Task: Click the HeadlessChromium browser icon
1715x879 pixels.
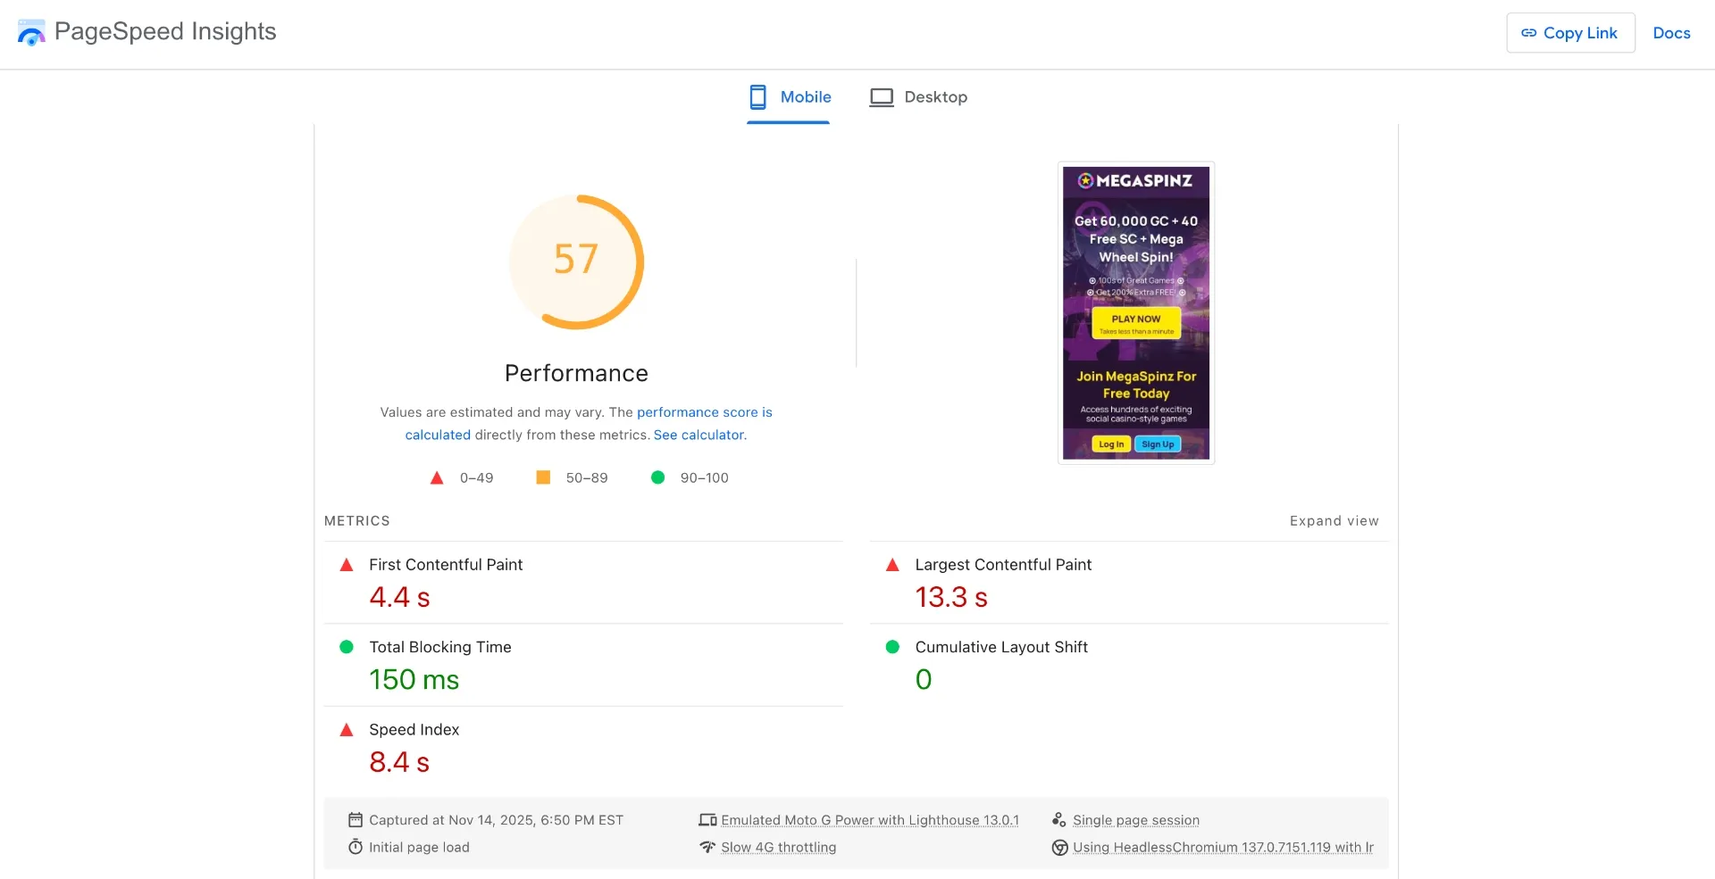Action: (1060, 848)
